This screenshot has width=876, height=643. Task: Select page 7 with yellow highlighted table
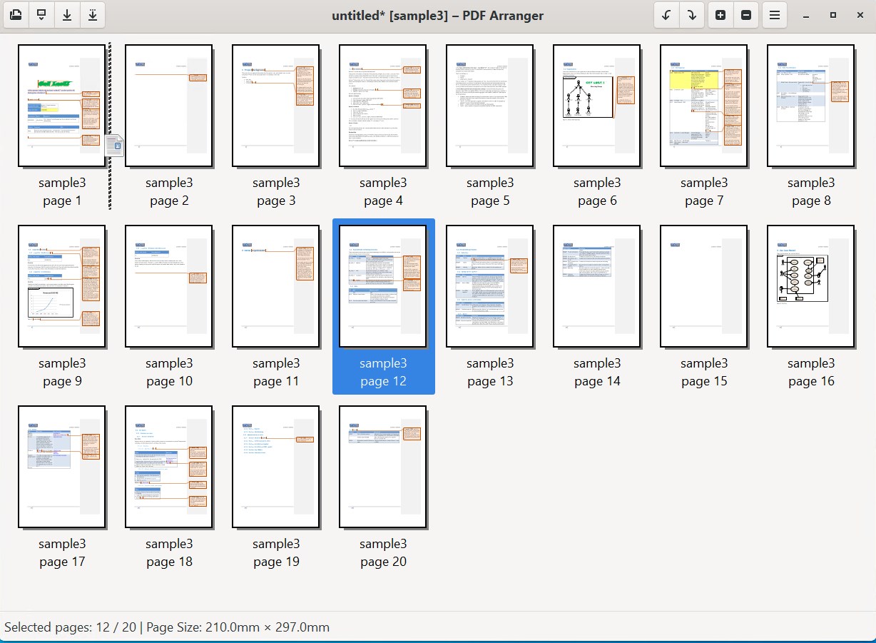point(704,106)
